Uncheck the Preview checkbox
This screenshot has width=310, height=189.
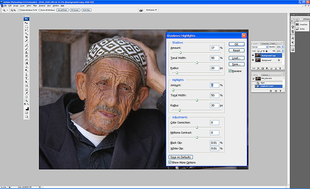coord(230,71)
